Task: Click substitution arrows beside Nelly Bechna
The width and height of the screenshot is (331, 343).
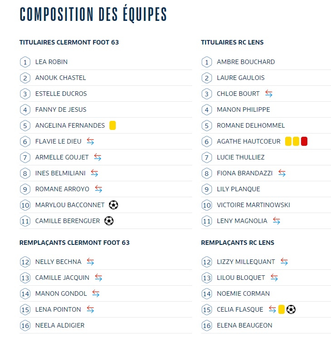Action: pos(90,262)
